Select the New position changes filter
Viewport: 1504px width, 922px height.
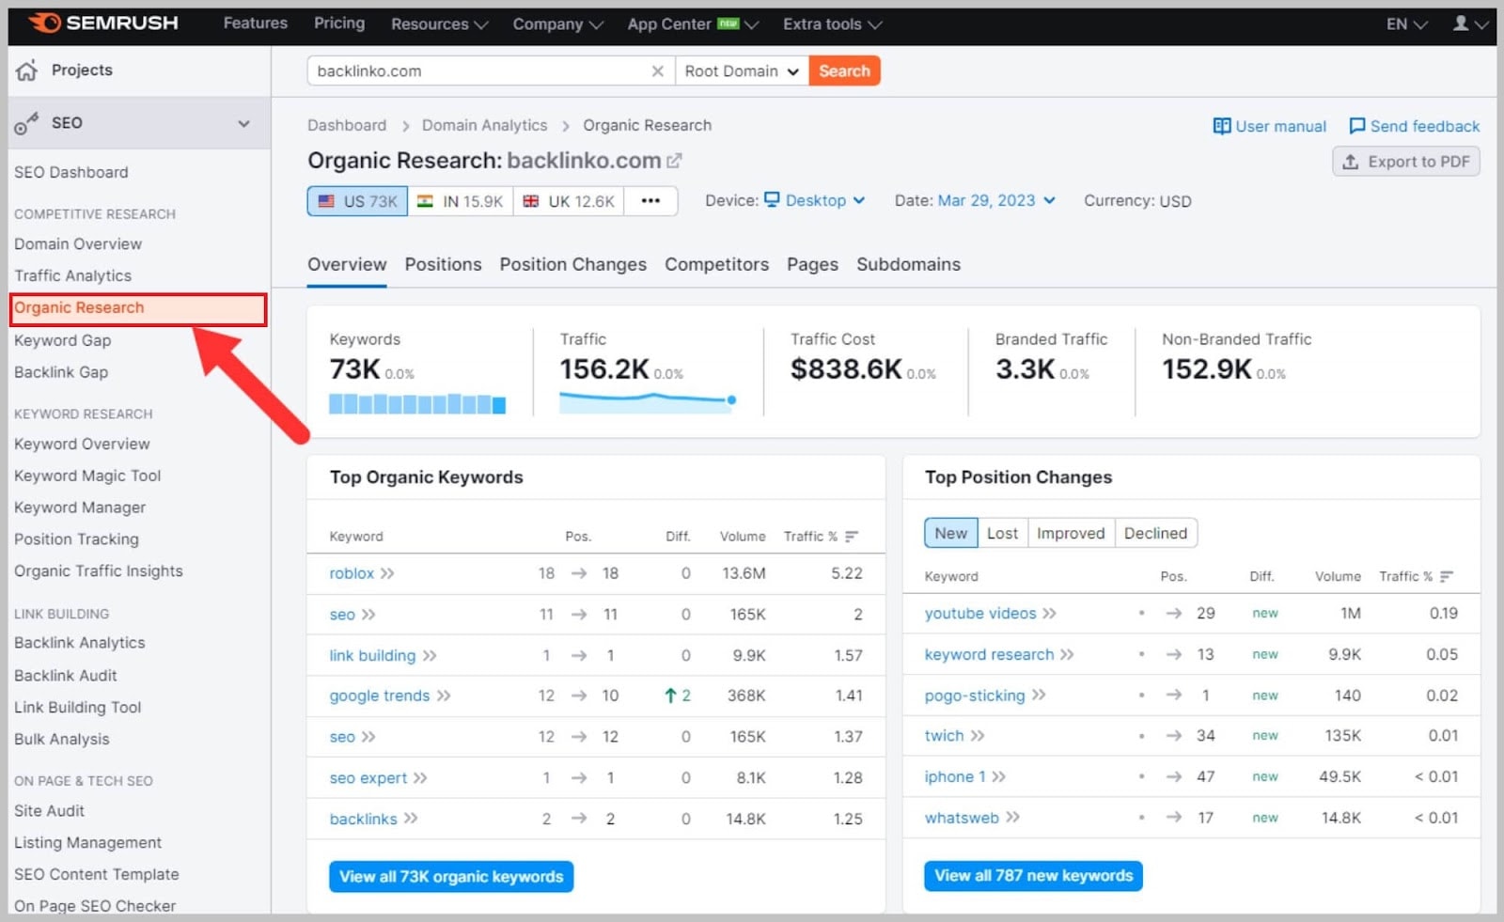[950, 533]
